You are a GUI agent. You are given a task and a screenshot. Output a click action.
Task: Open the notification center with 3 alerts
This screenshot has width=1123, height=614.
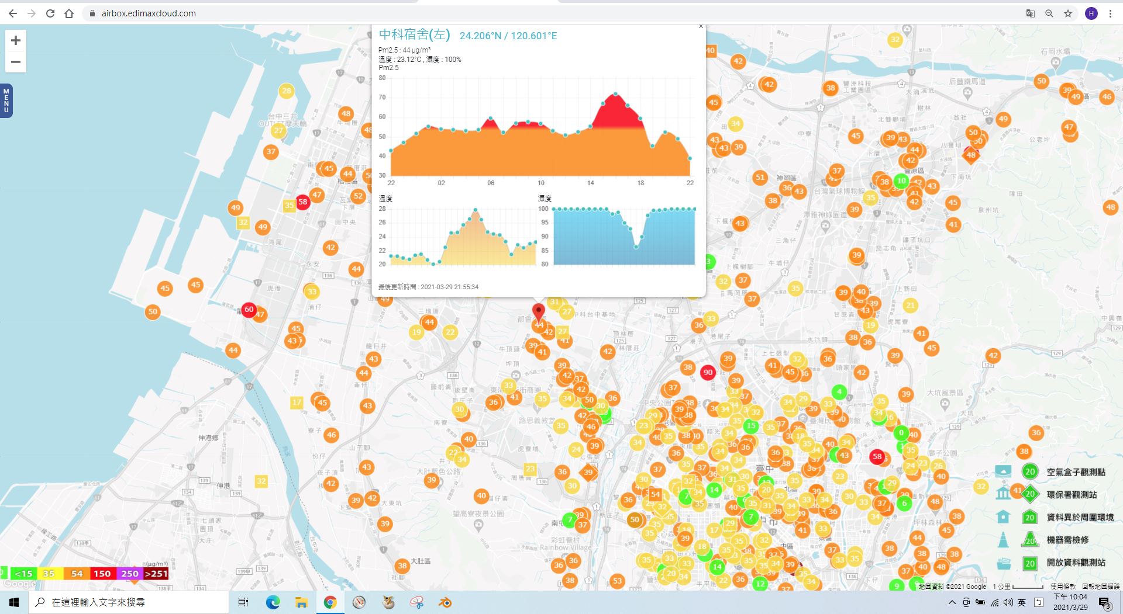click(1104, 603)
